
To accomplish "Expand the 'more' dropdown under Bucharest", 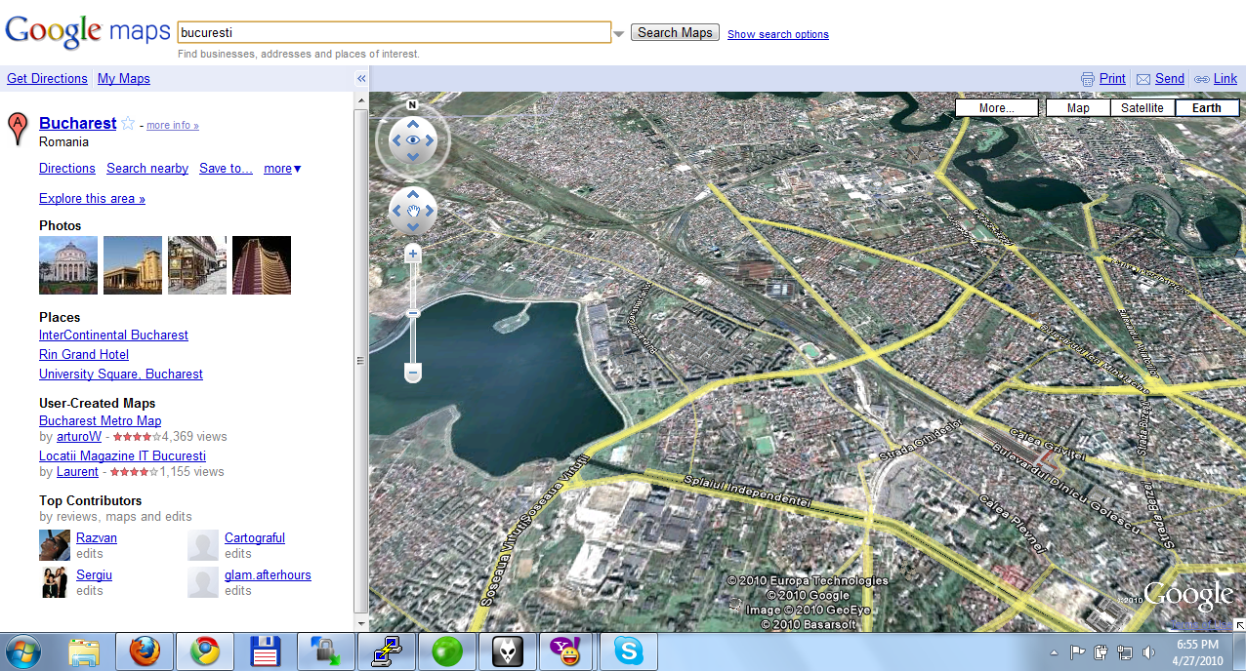I will coord(282,169).
